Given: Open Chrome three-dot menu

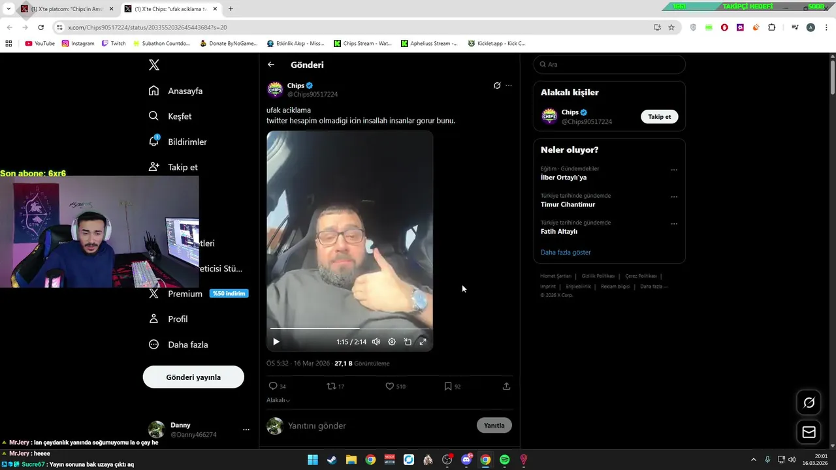Looking at the screenshot, I should click(x=826, y=27).
